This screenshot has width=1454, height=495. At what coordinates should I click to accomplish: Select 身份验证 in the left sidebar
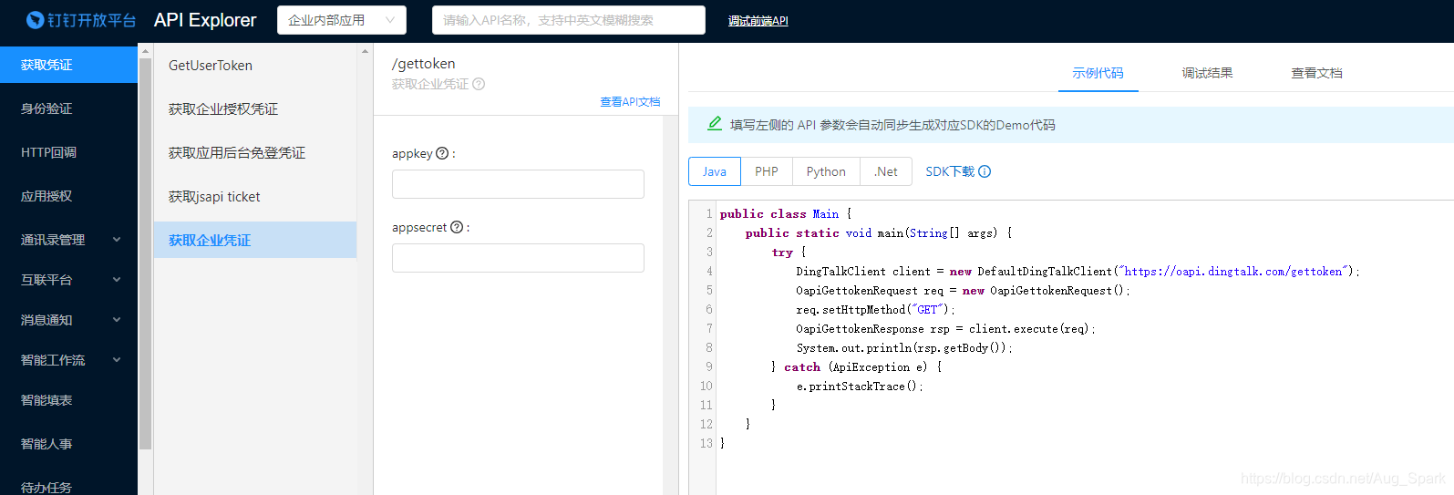68,108
